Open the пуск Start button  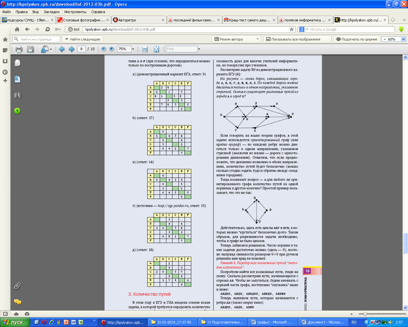15,322
